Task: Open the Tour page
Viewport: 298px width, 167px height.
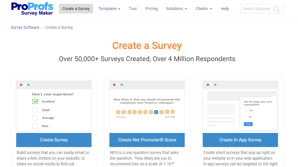Action: pos(133,9)
